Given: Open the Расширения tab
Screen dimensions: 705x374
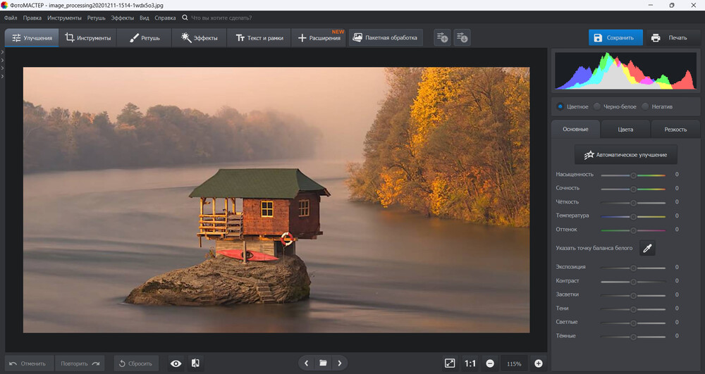Looking at the screenshot, I should [319, 38].
